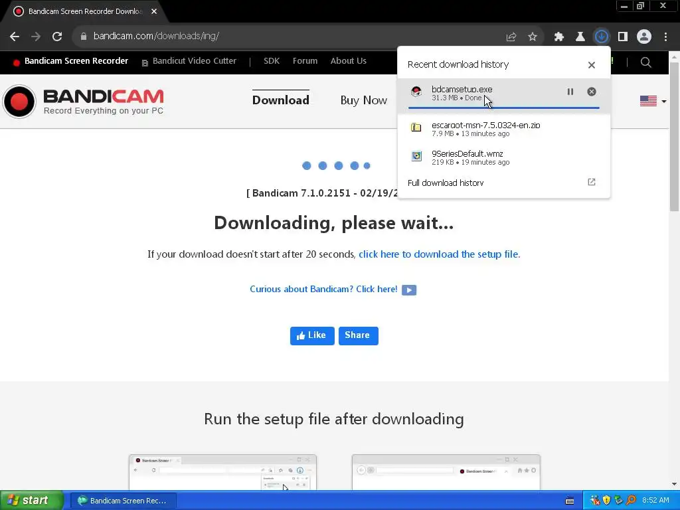Open the US flag language dropdown

coord(653,101)
